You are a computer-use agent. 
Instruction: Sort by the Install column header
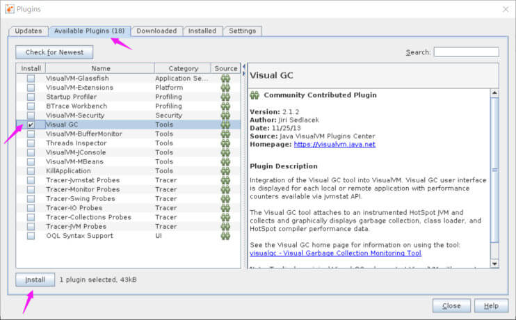click(x=31, y=68)
